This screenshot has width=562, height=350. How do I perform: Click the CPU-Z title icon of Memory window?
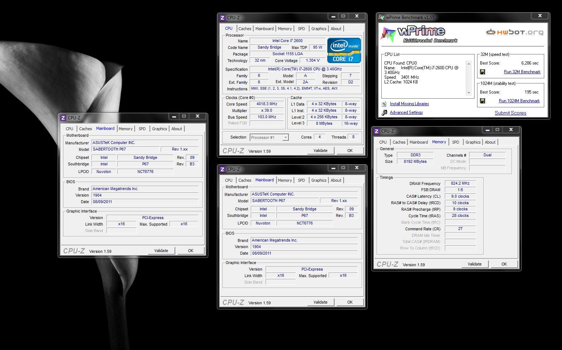pos(377,131)
